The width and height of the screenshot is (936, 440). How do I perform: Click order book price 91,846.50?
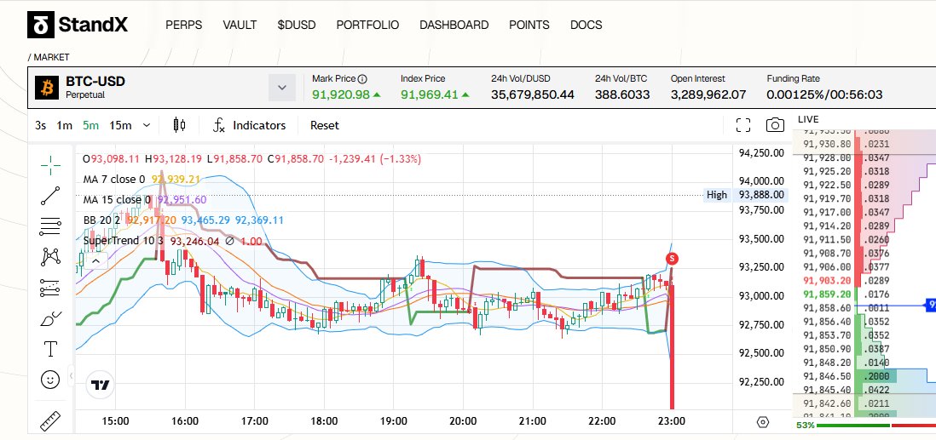(x=827, y=376)
